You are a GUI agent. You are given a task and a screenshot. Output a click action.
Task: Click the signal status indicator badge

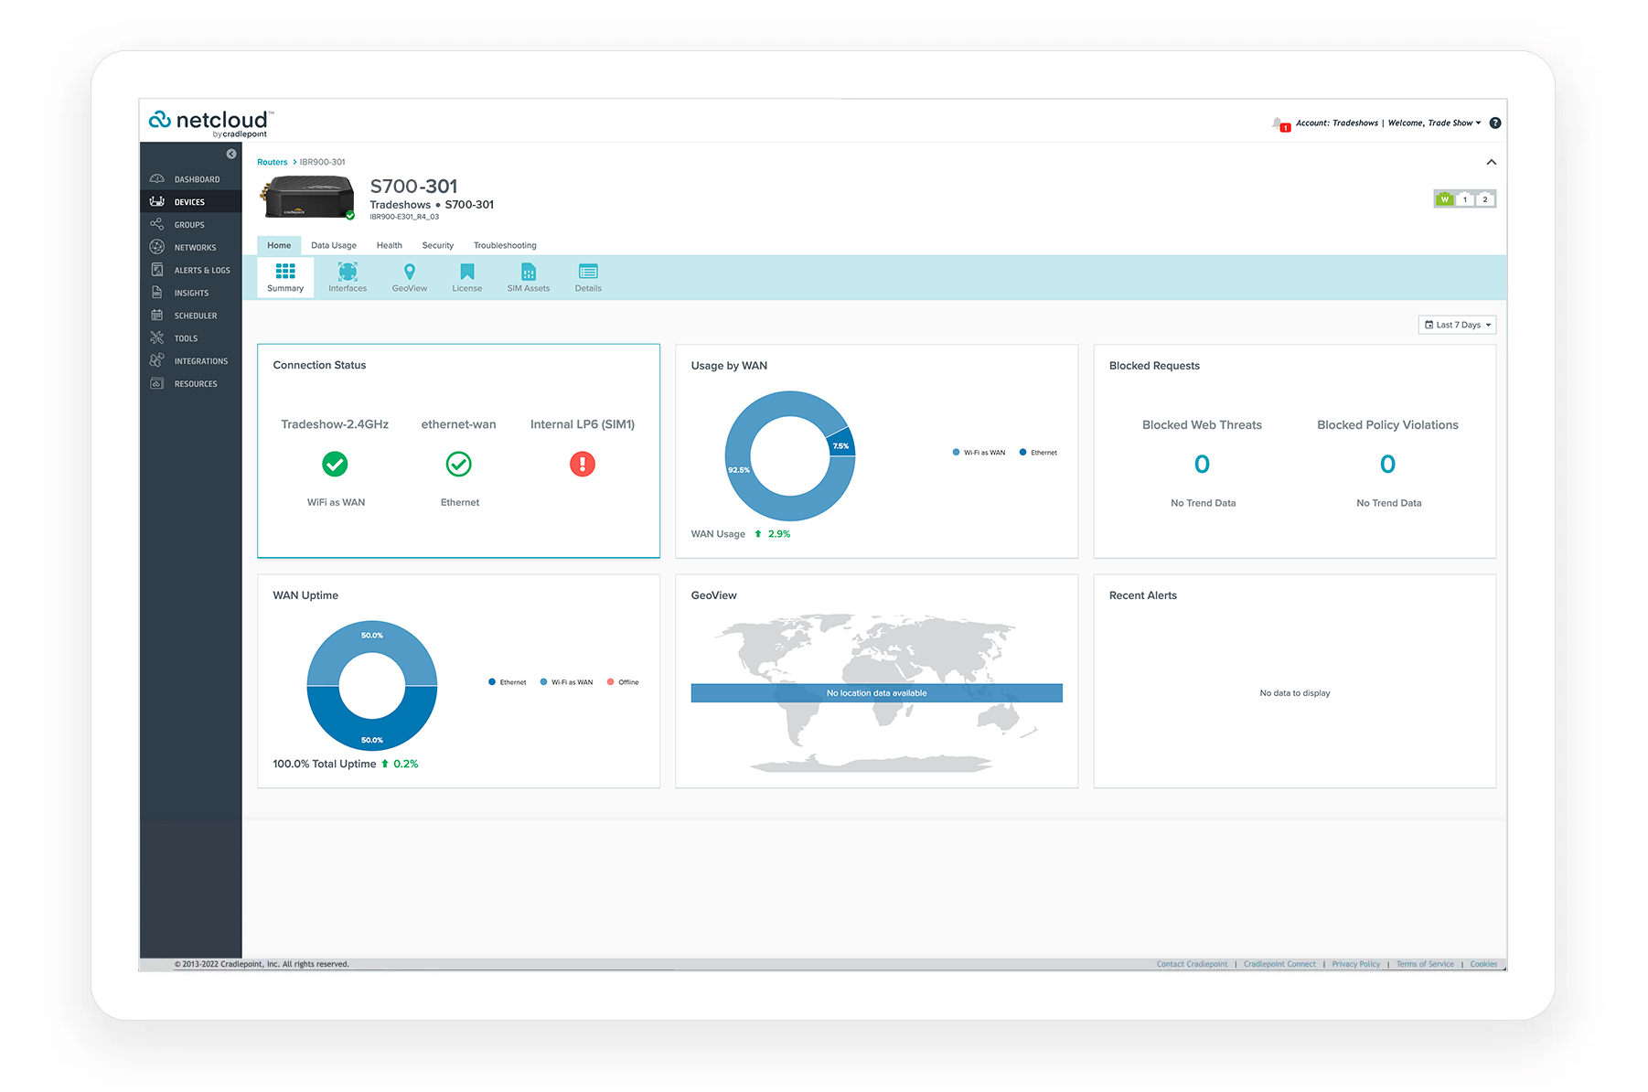point(1465,199)
